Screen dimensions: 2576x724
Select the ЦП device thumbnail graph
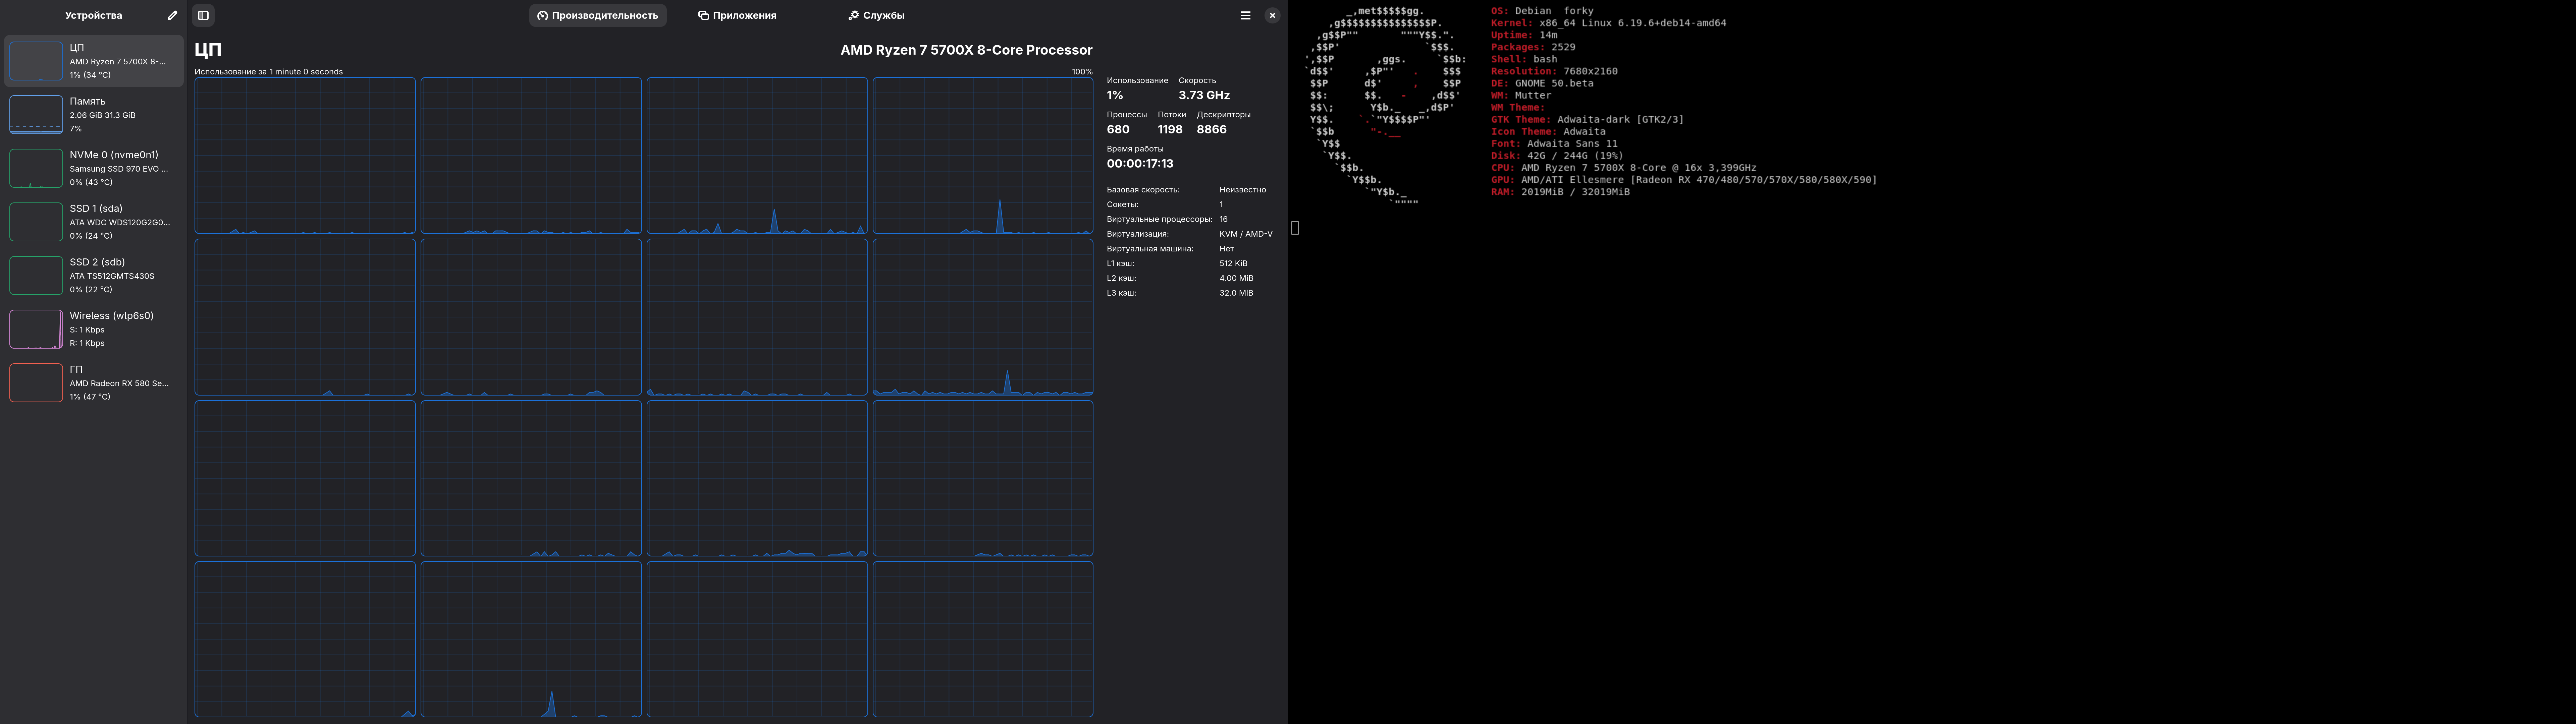36,61
